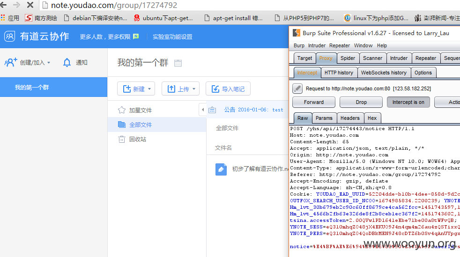Switch to the Spider tab
The height and width of the screenshot is (257, 460).
click(348, 58)
